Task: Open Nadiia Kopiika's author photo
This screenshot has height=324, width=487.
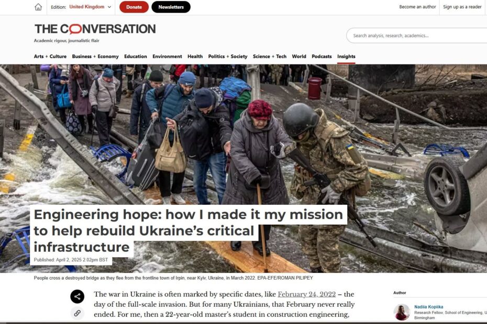Action: pos(402,312)
